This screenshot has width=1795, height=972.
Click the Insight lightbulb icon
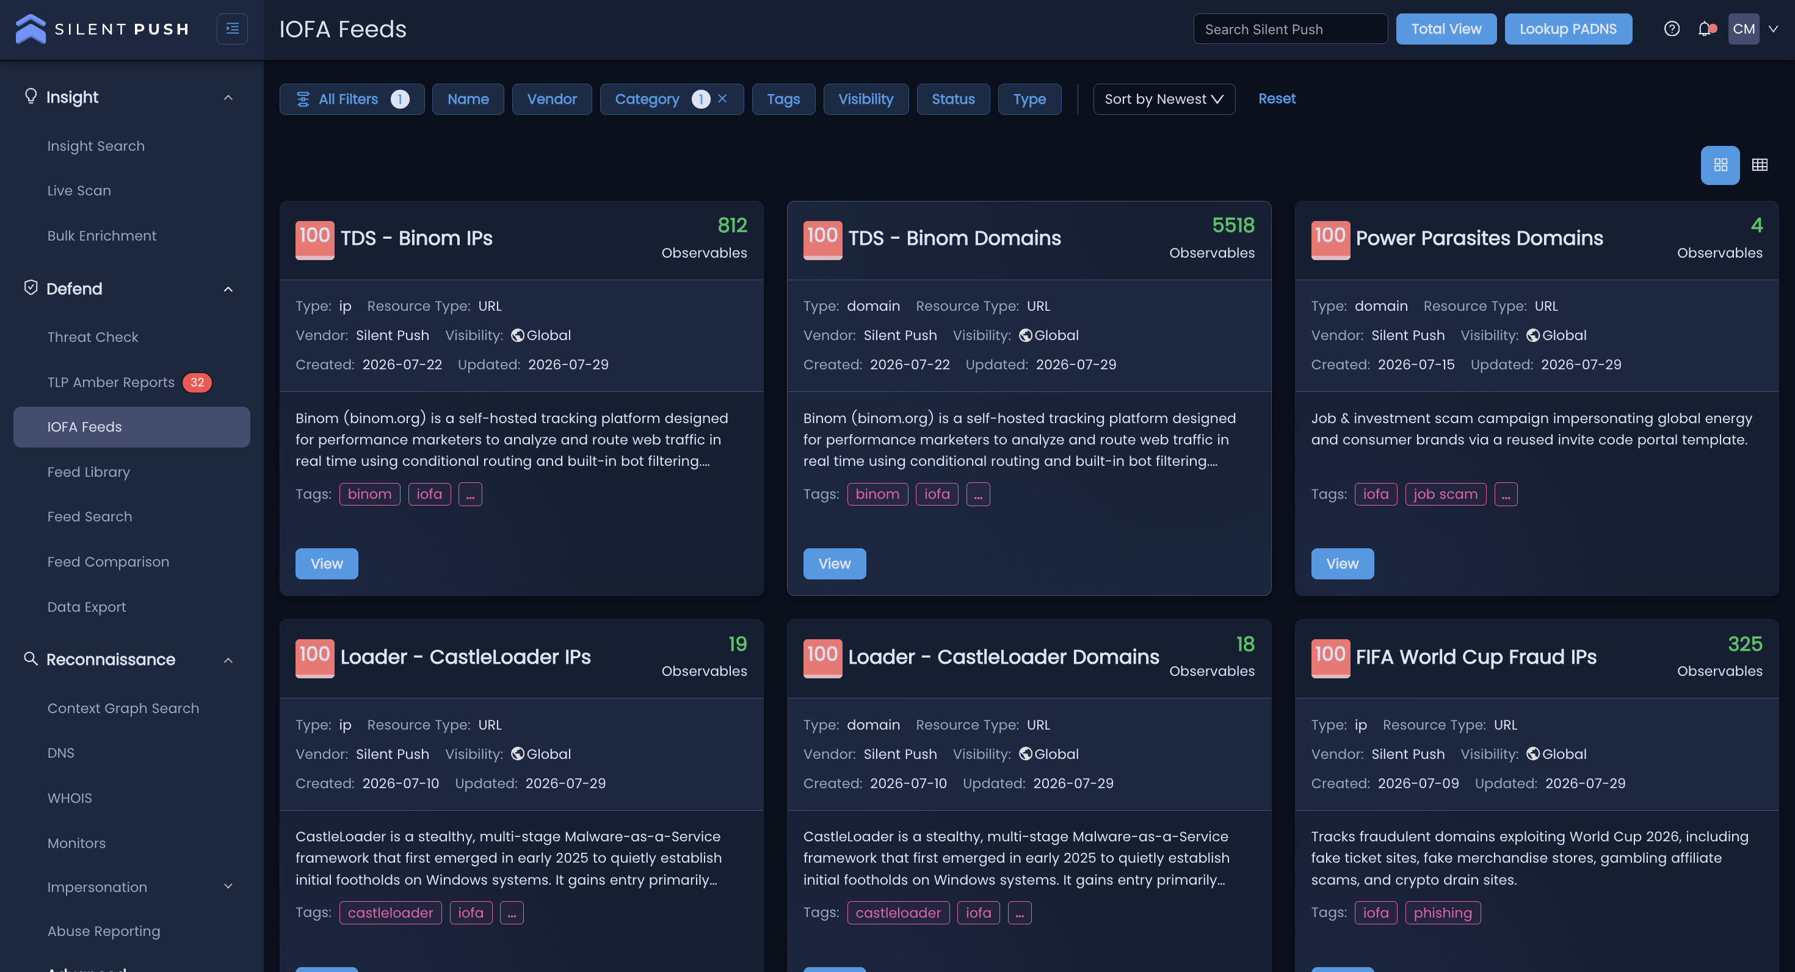pyautogui.click(x=31, y=96)
